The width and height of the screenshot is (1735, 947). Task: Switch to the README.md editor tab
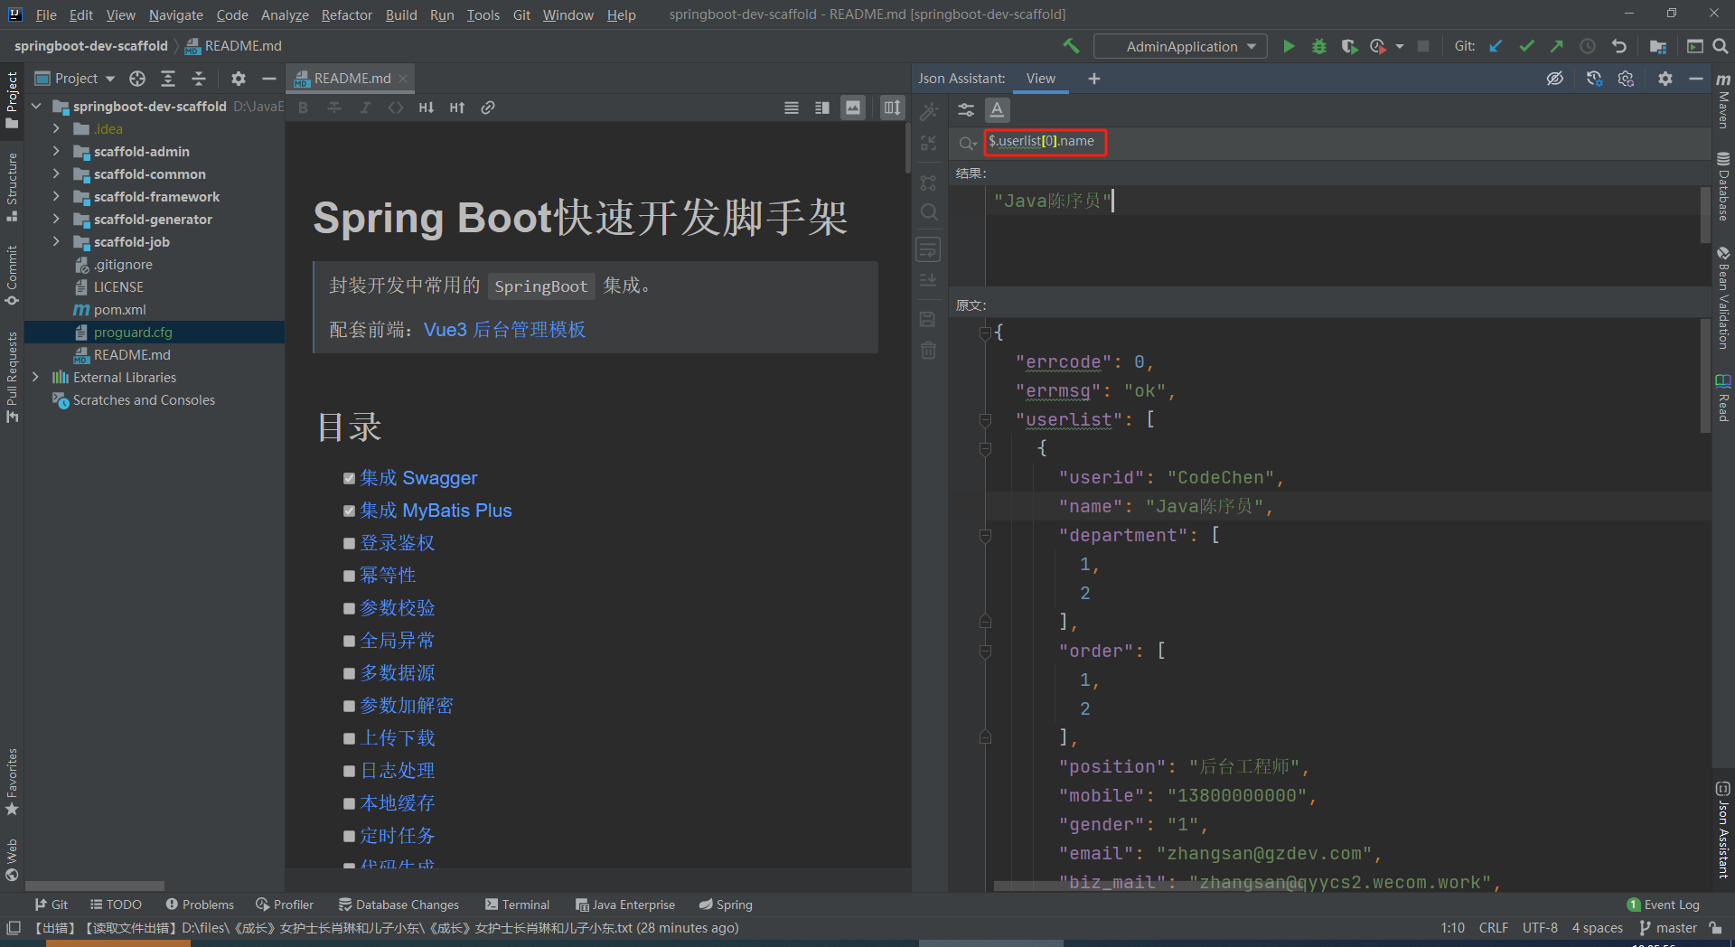pos(351,78)
